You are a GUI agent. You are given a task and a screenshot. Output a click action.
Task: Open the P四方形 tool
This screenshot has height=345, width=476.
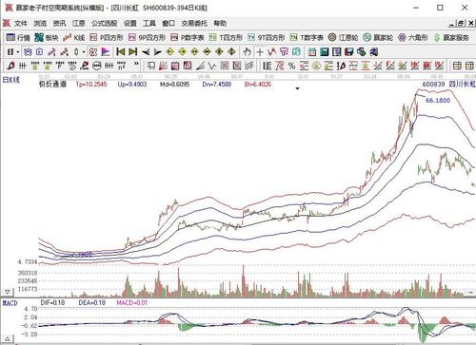107,37
